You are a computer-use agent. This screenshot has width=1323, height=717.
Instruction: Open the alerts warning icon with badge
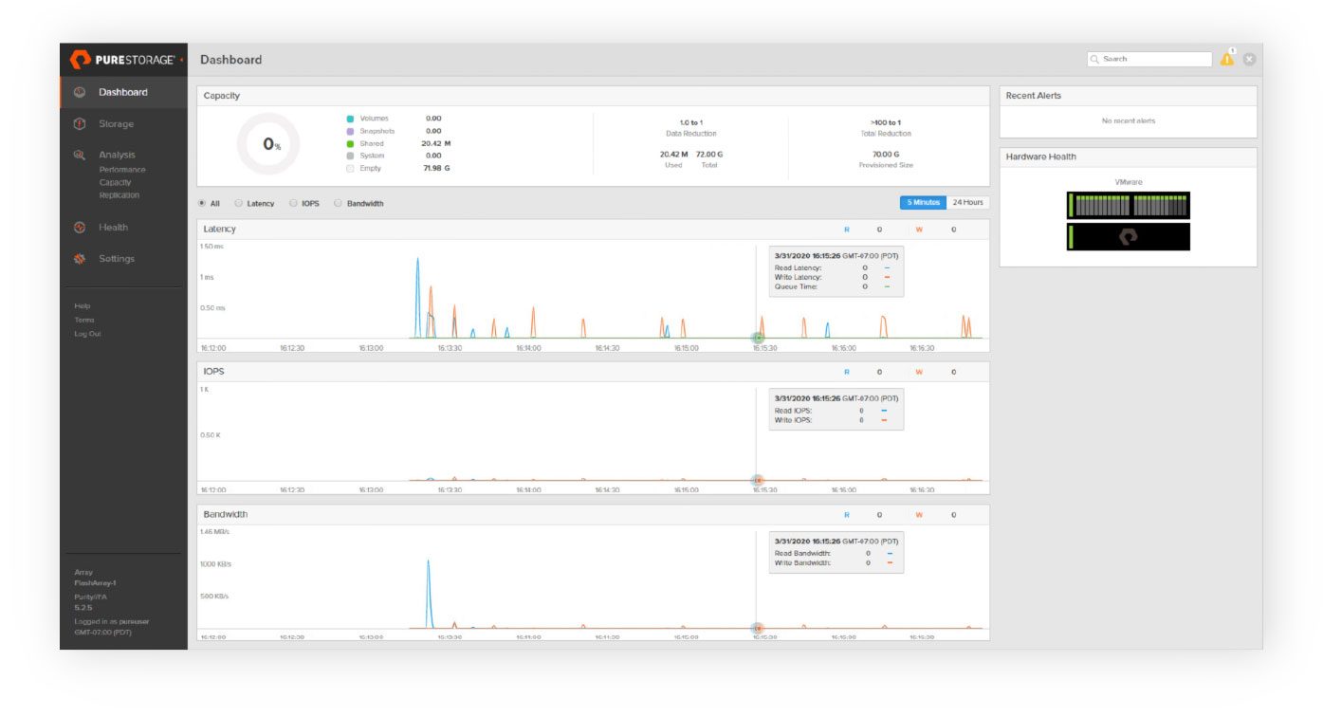(1226, 58)
